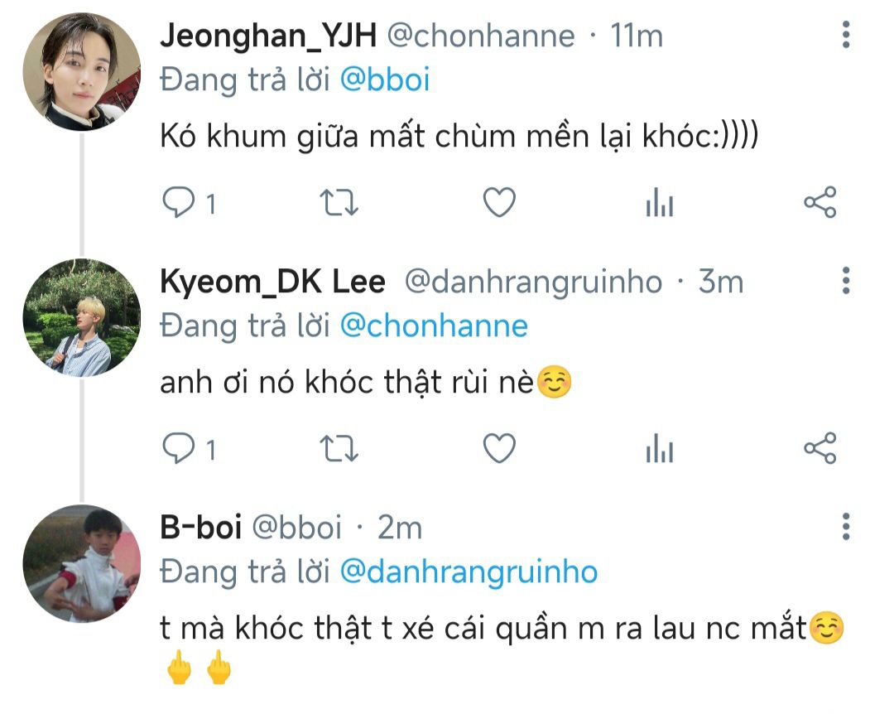
Task: Reply to Jeonghan_YJH's tweet
Action: coord(177,203)
